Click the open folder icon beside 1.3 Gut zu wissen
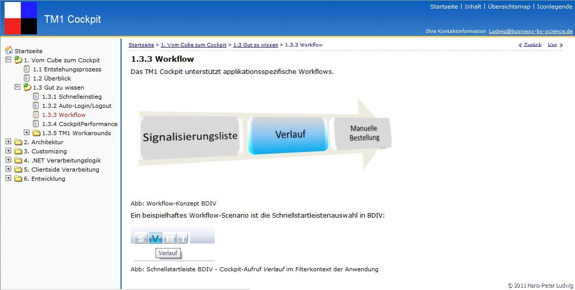Viewport: 575px width, 290px height. click(x=27, y=87)
